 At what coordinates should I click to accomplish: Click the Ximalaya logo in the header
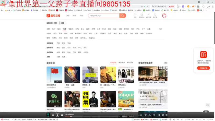pos(53,16)
